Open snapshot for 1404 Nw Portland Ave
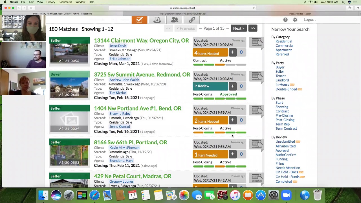Image resolution: width=361 pixels, height=203 pixels. coord(257,110)
